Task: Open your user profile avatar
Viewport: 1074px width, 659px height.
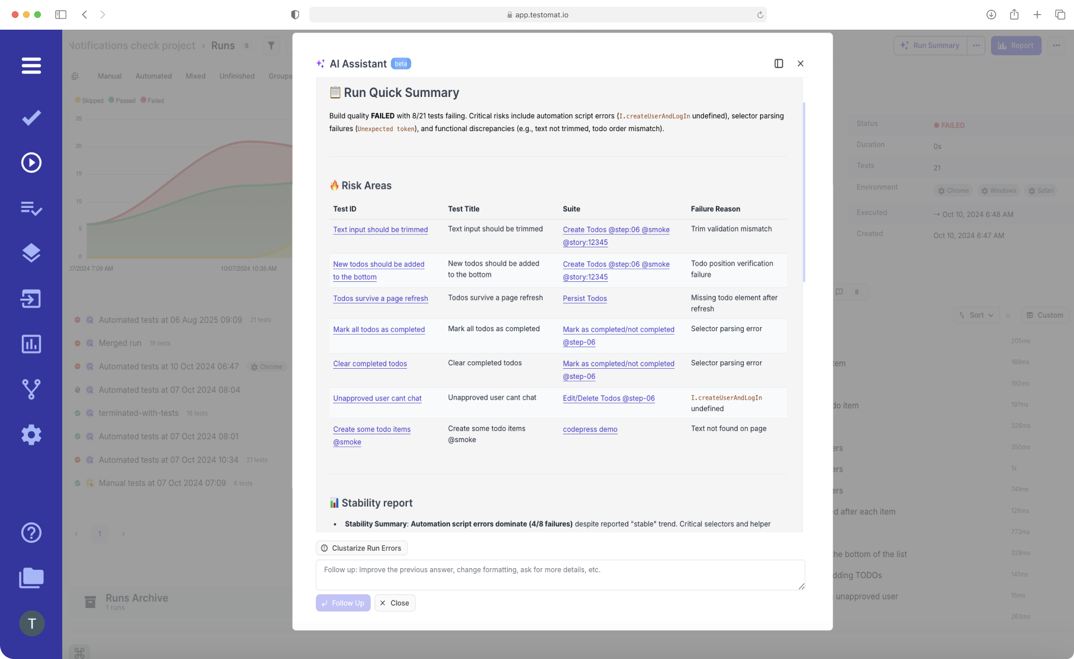Action: point(31,623)
